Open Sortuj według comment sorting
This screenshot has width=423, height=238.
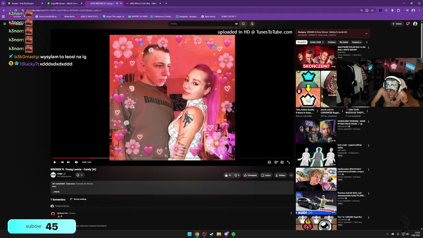(x=78, y=199)
